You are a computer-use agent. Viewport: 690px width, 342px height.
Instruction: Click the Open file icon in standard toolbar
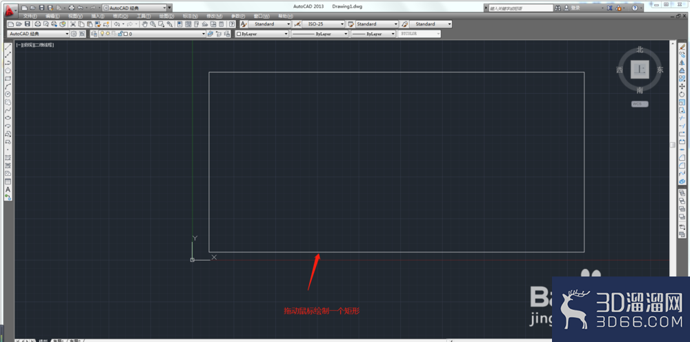pos(19,24)
